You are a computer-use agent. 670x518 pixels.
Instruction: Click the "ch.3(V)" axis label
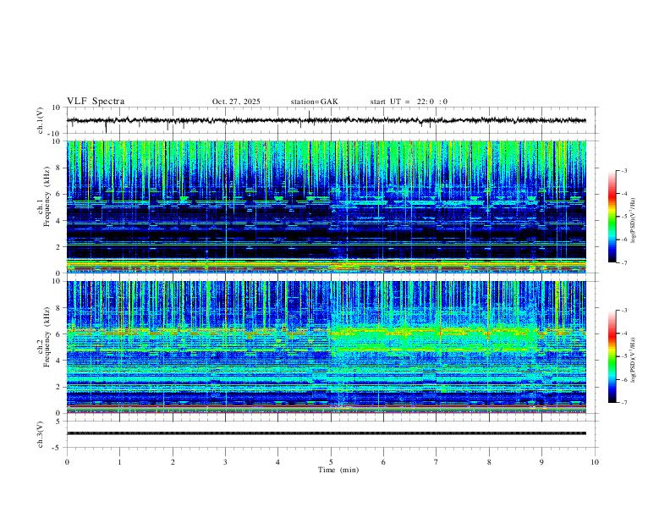pos(40,434)
